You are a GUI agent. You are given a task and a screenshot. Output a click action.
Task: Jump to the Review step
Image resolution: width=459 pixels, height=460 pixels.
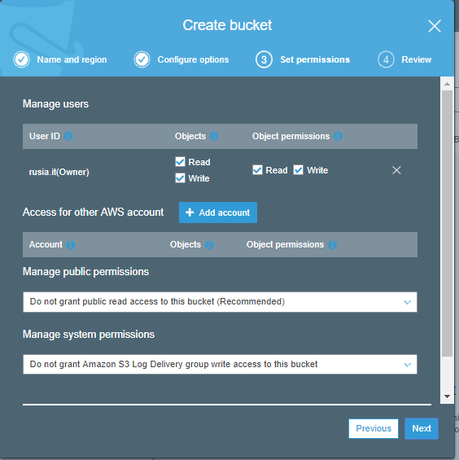(404, 59)
